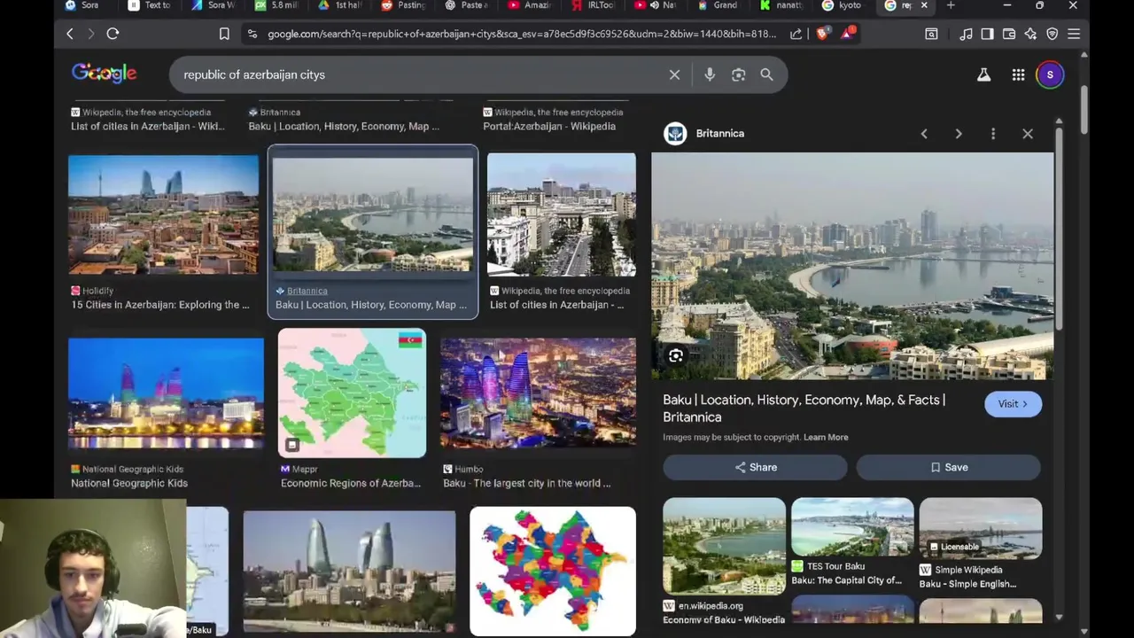The width and height of the screenshot is (1134, 638).
Task: Open related 'TES Tour Baku' image thumbnail
Action: point(852,526)
